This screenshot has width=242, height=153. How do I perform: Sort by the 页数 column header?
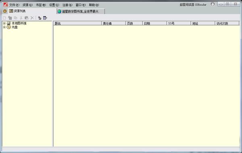coord(134,23)
